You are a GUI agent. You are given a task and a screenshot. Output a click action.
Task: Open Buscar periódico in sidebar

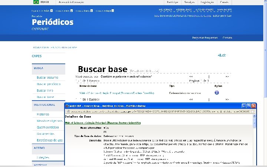click(x=49, y=84)
